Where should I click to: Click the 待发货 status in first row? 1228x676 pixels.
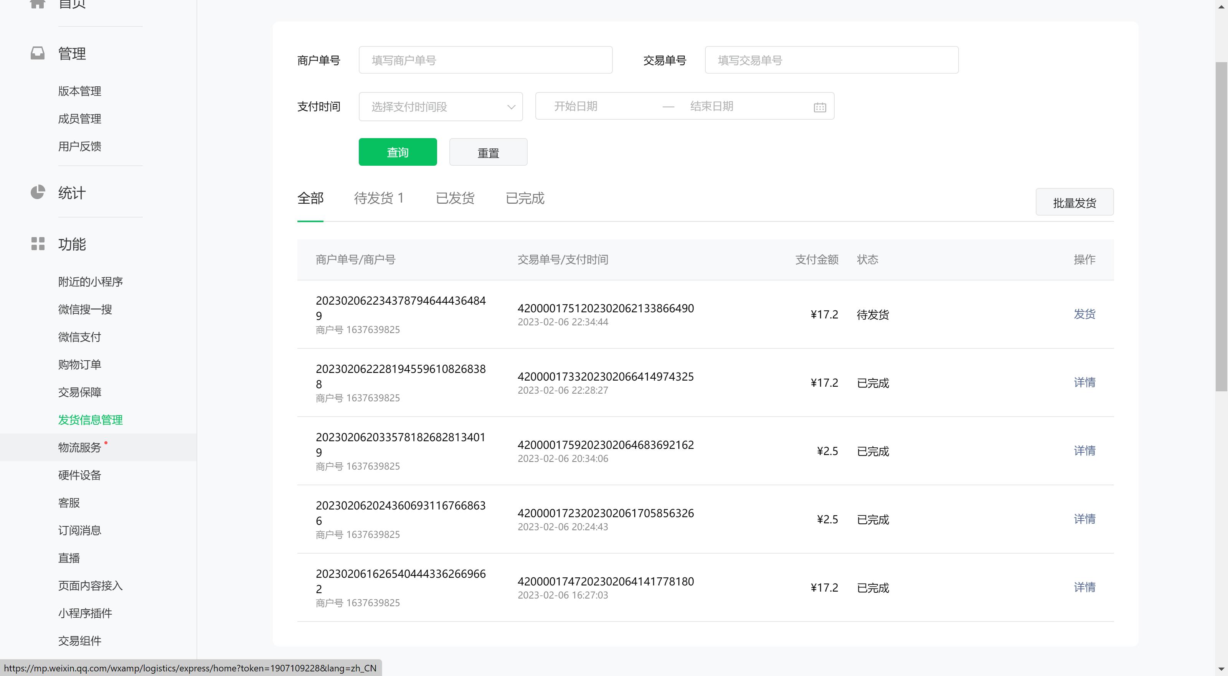(873, 315)
